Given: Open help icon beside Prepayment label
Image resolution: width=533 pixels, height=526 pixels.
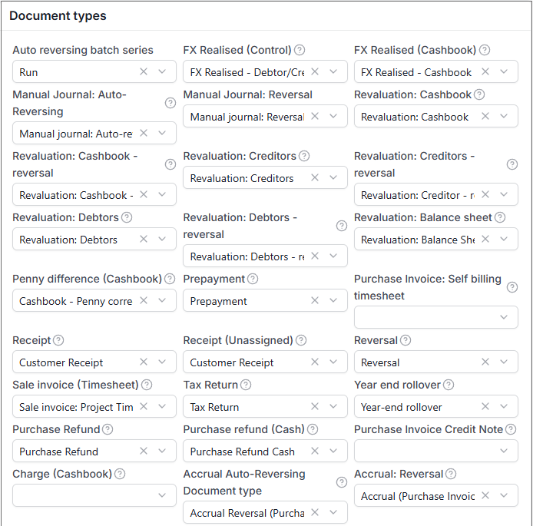Looking at the screenshot, I should [x=253, y=279].
